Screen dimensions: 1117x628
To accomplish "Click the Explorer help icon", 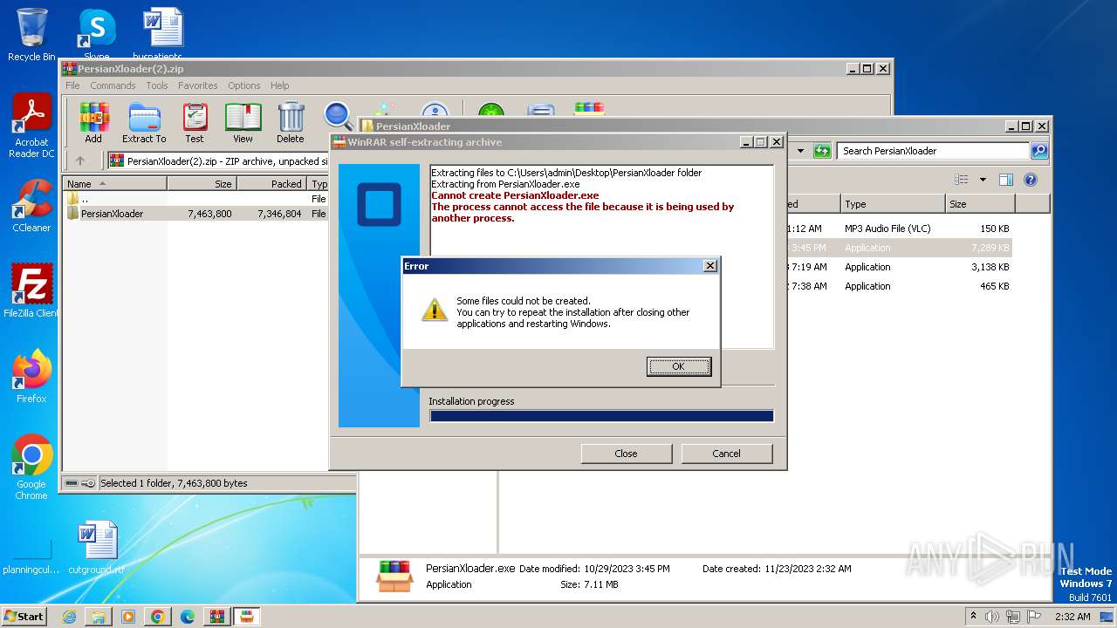I will [x=1030, y=180].
